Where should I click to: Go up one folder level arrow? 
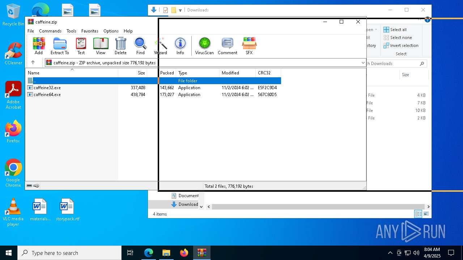pyautogui.click(x=33, y=62)
